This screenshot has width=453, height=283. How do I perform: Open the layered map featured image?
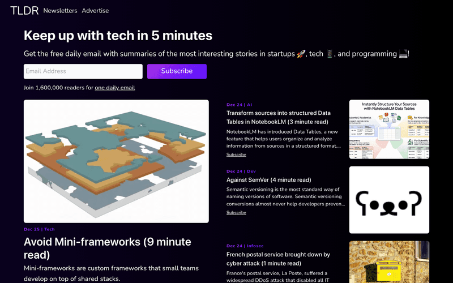tap(116, 161)
